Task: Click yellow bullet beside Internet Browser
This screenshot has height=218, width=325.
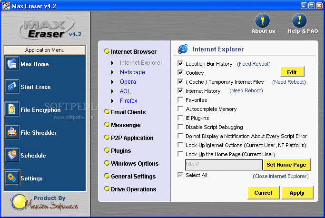Action: tap(107, 51)
